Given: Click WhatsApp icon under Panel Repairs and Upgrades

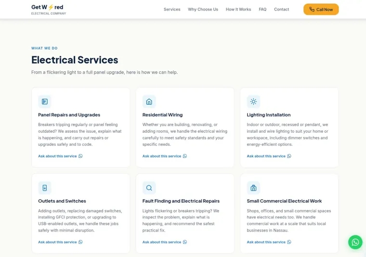Looking at the screenshot, I should point(80,156).
